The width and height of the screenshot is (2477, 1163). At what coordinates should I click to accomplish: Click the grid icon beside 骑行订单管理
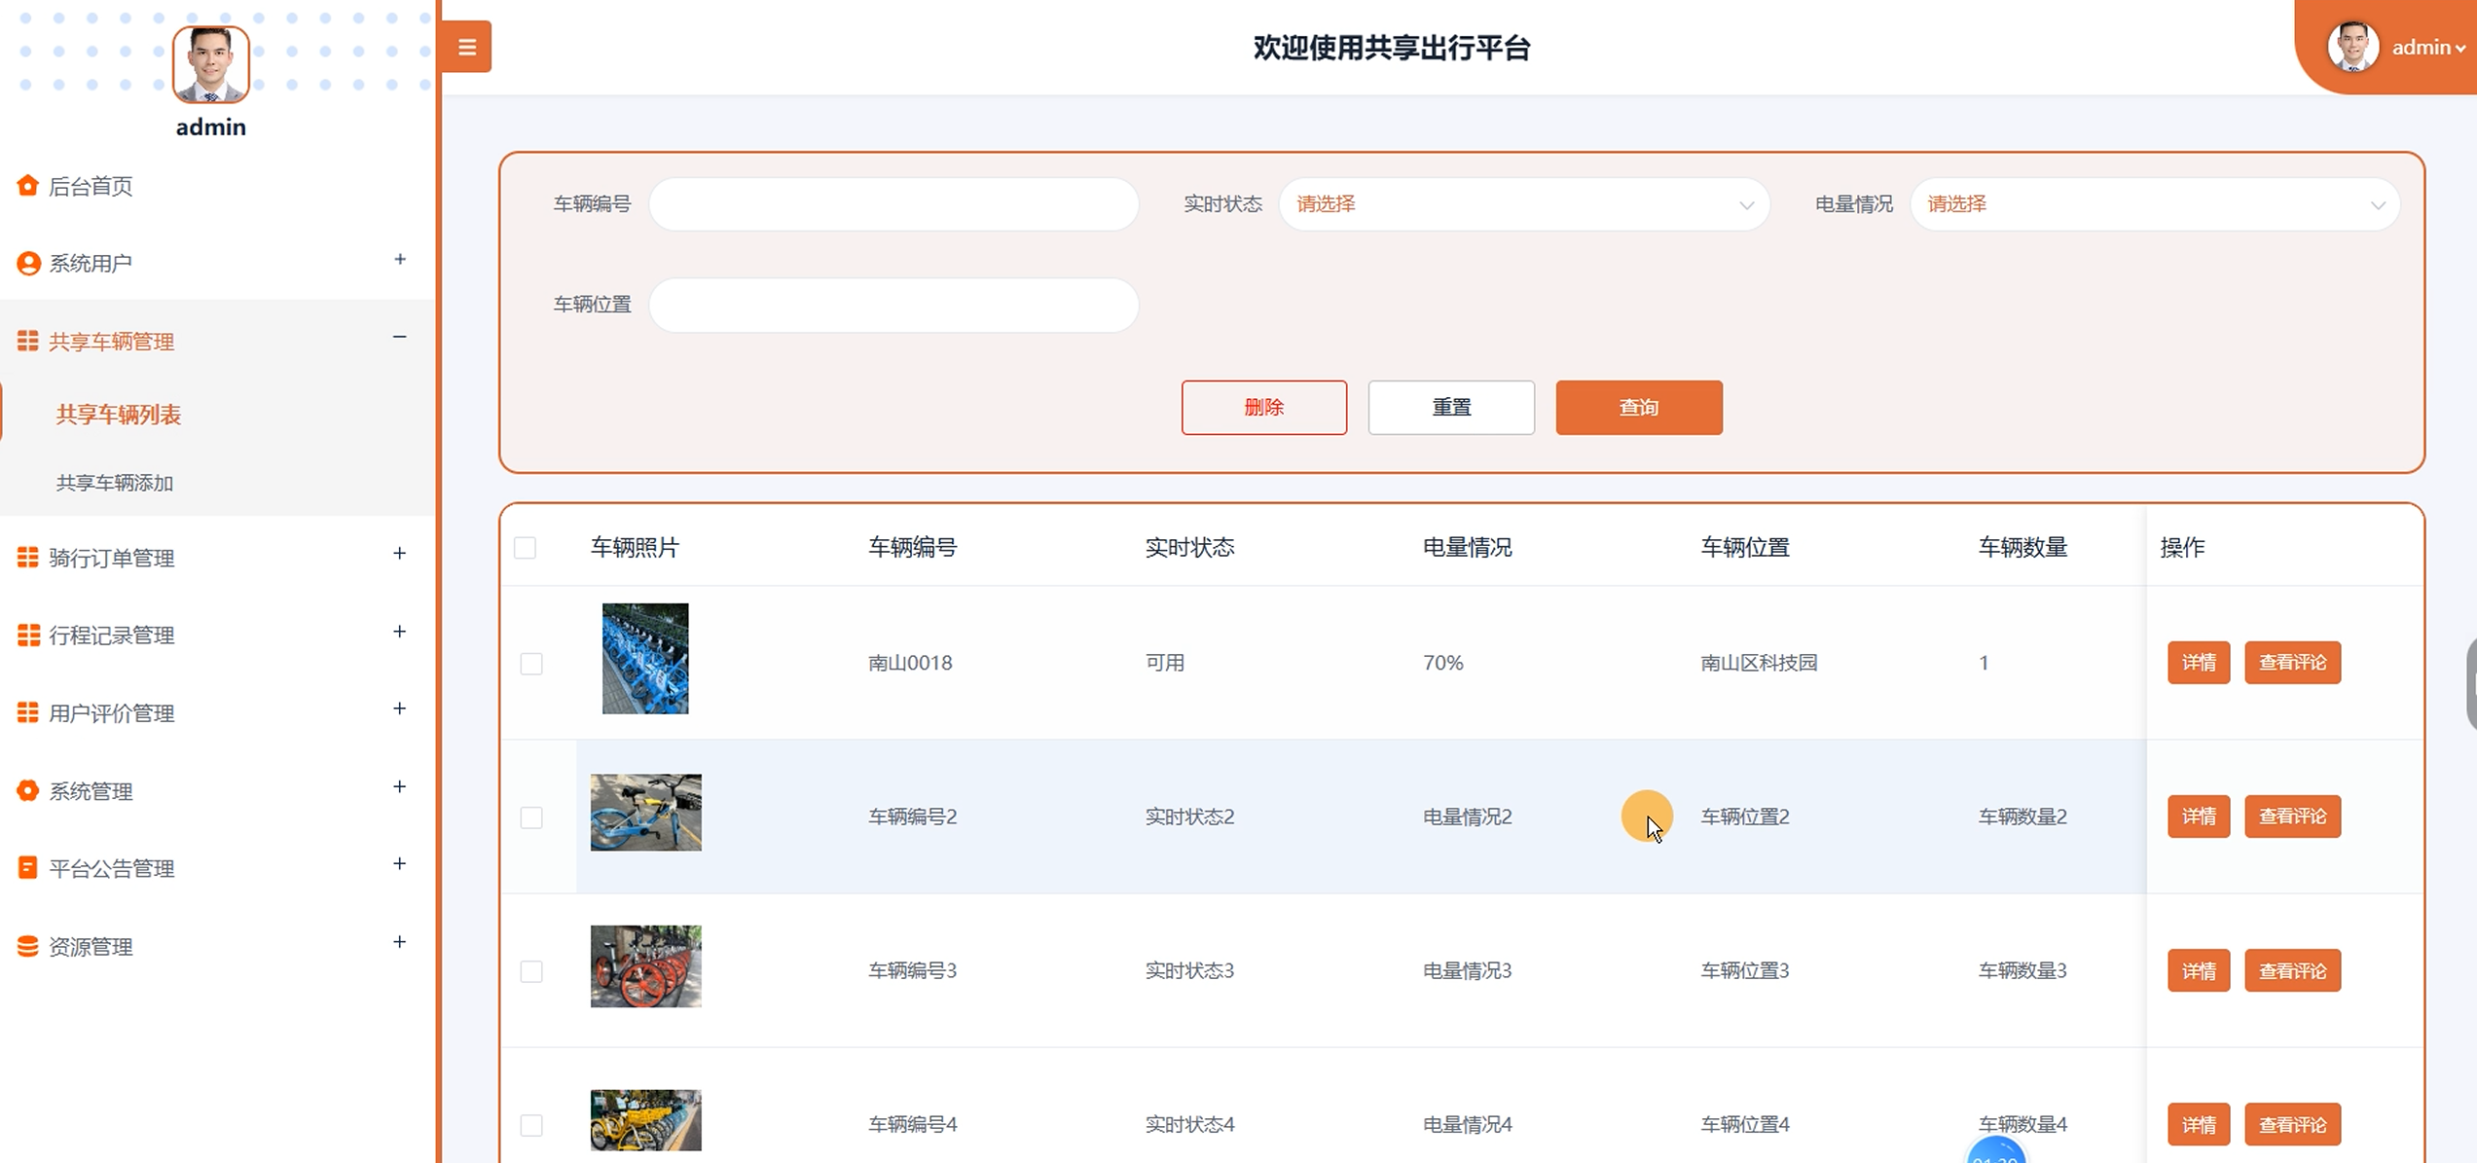click(28, 558)
